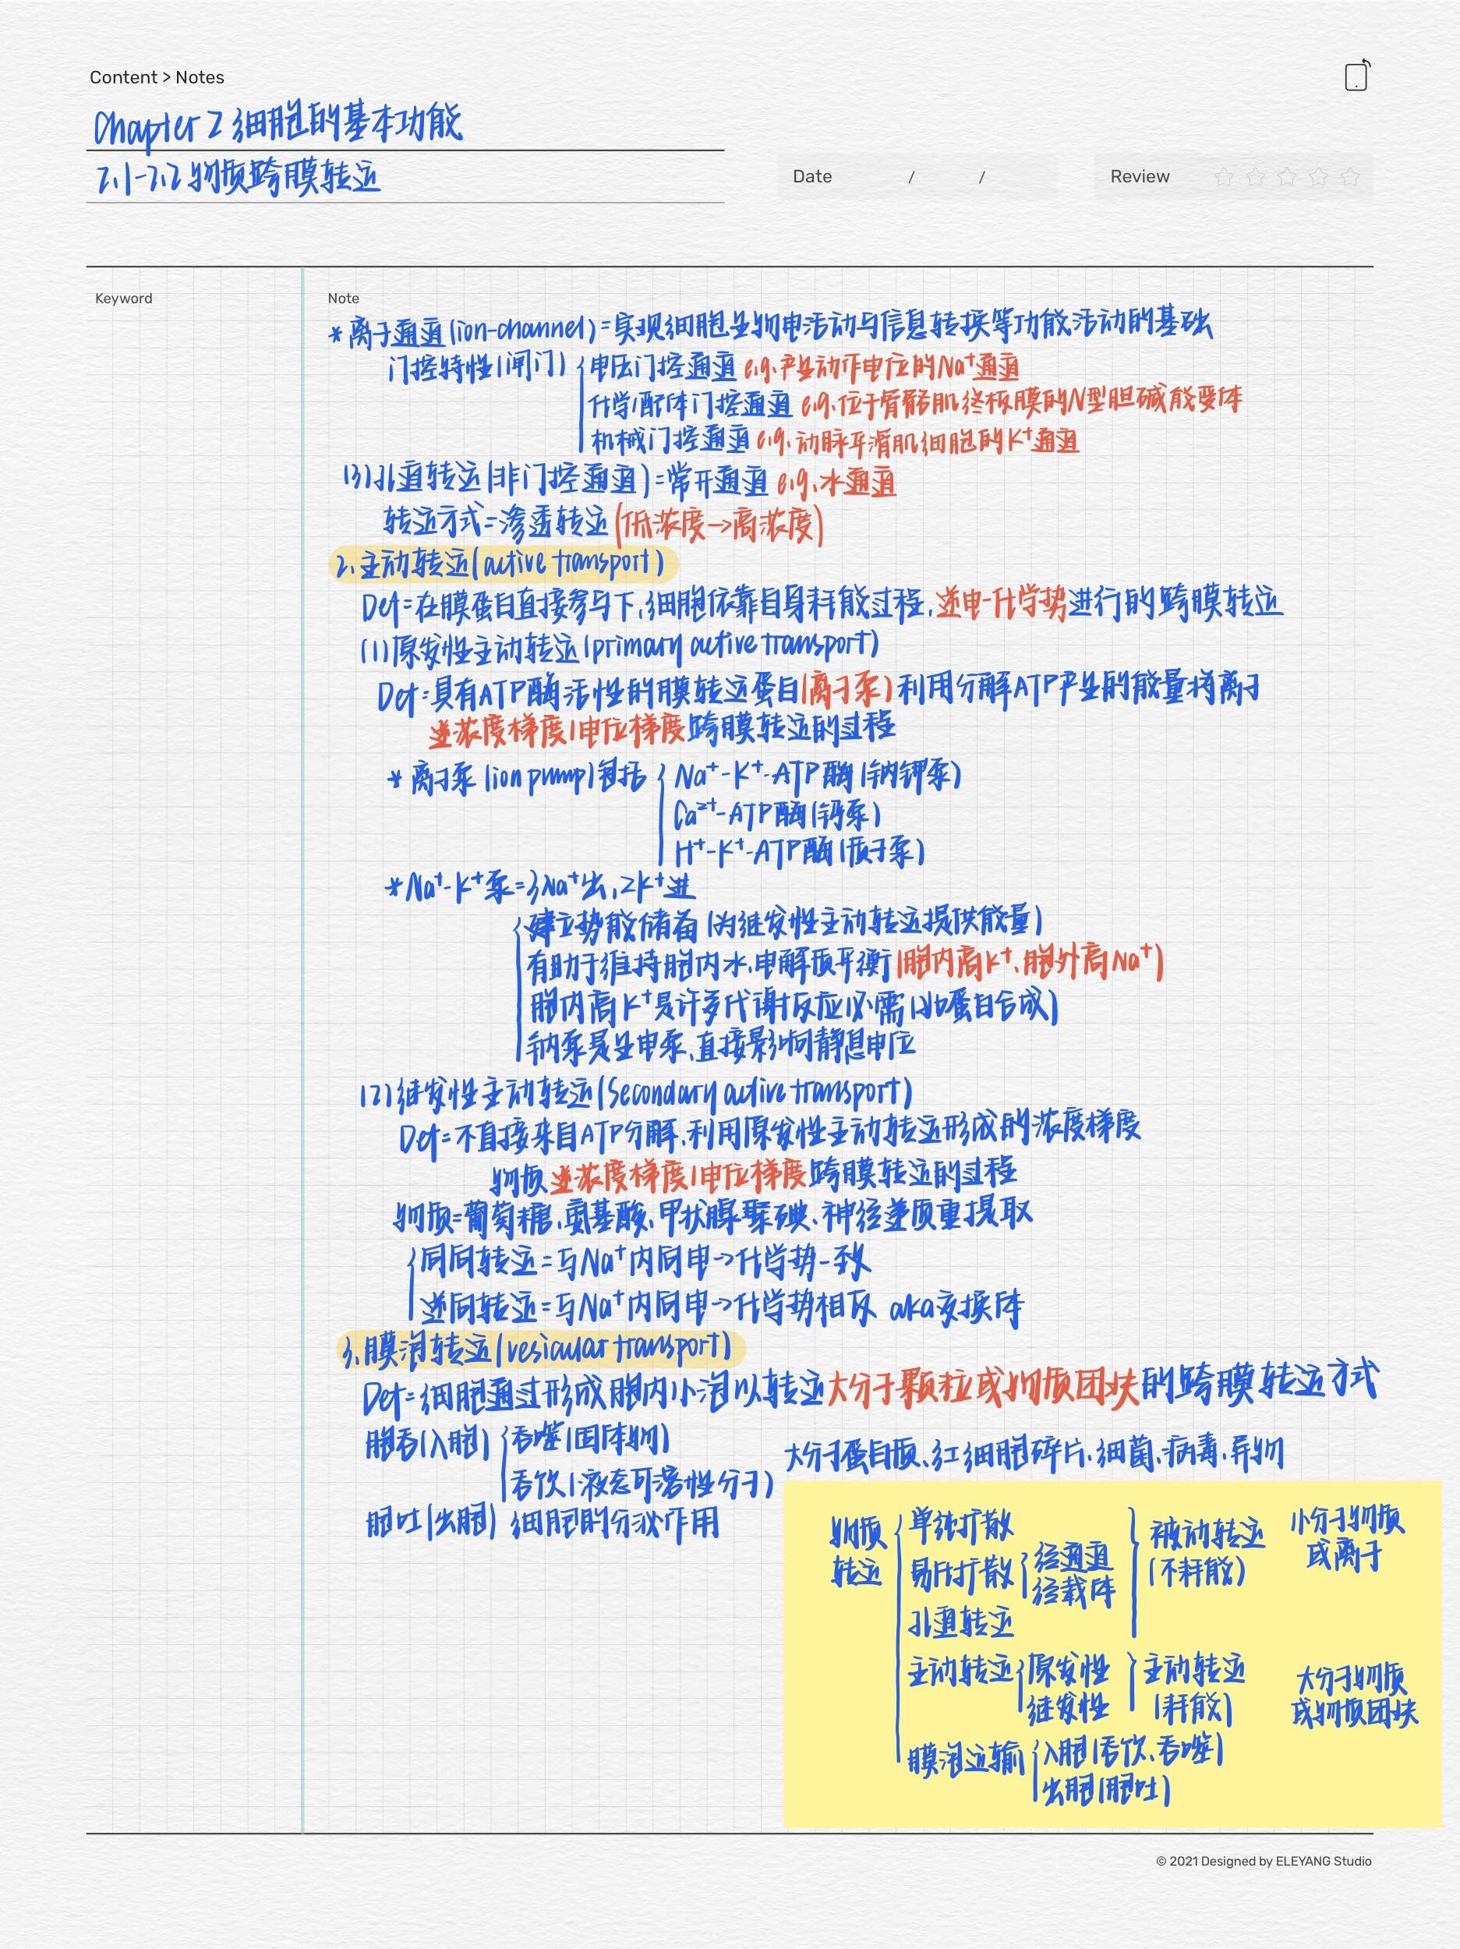The image size is (1460, 1949).
Task: Click "单纯扩散" in the sticky note
Action: [x=962, y=1525]
